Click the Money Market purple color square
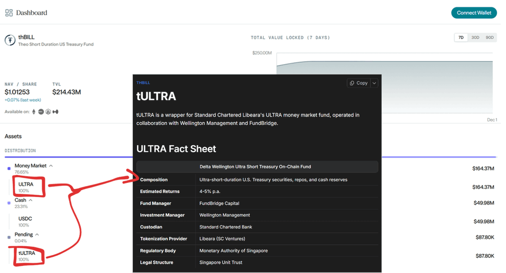This screenshot has height=273, width=506. pos(9,169)
